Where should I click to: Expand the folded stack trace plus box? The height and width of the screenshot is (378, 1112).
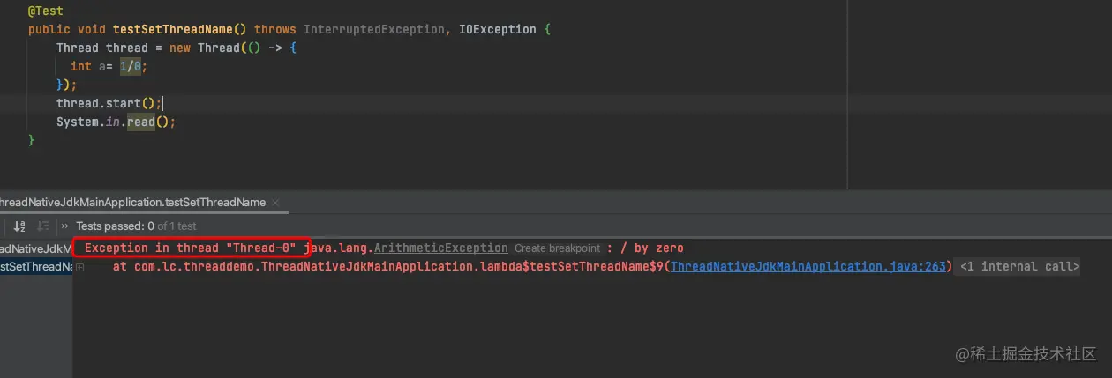tap(80, 267)
